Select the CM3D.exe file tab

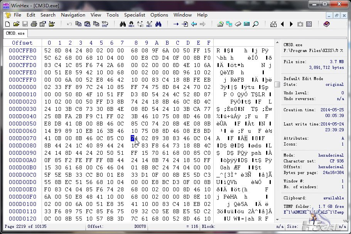click(x=15, y=33)
